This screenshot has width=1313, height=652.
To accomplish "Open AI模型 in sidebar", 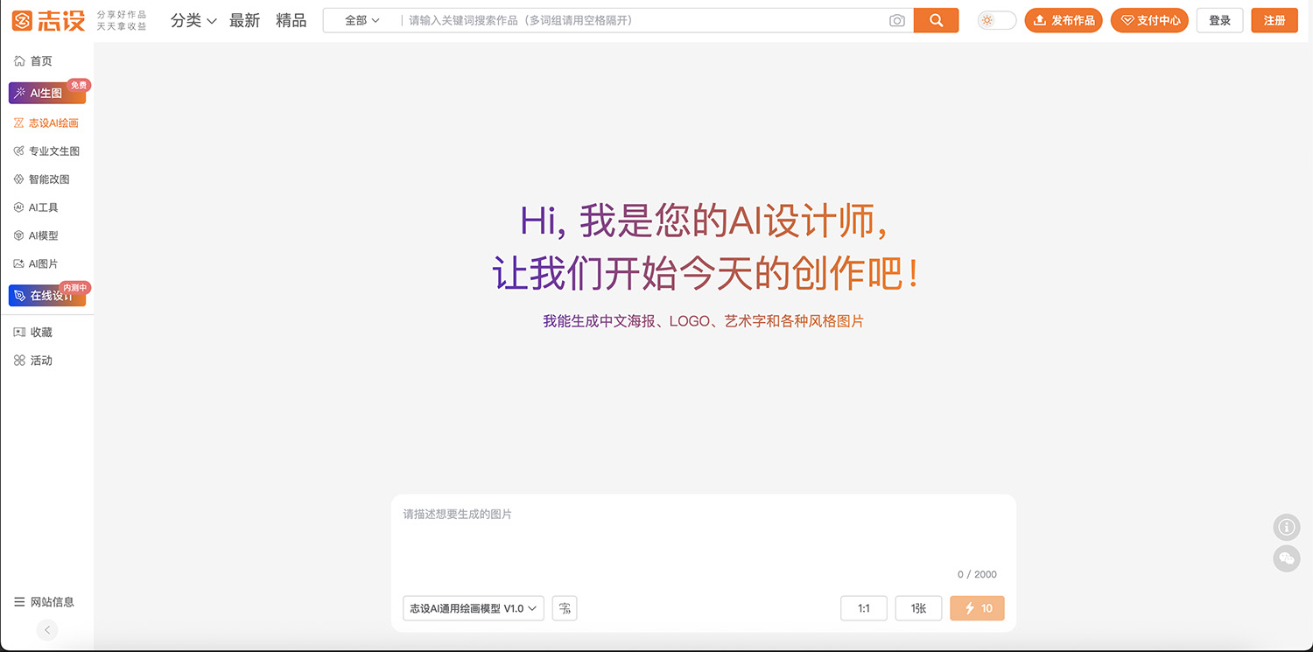I will pyautogui.click(x=44, y=235).
